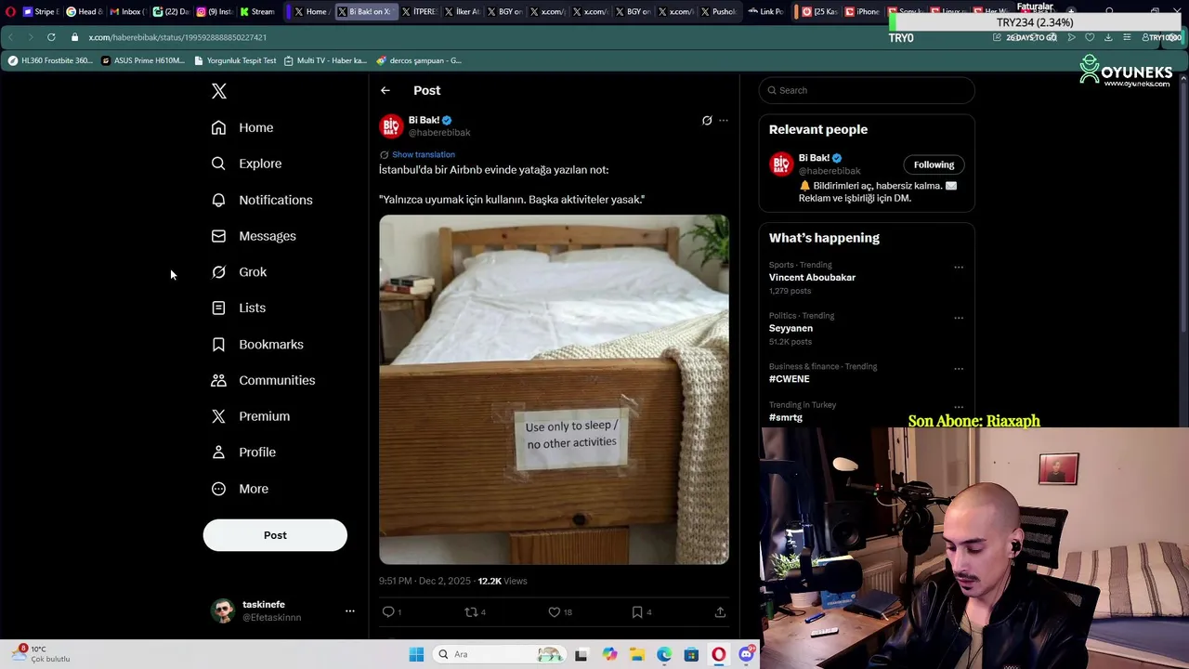Open #smrtg trending topic
The height and width of the screenshot is (669, 1189).
pyautogui.click(x=786, y=417)
